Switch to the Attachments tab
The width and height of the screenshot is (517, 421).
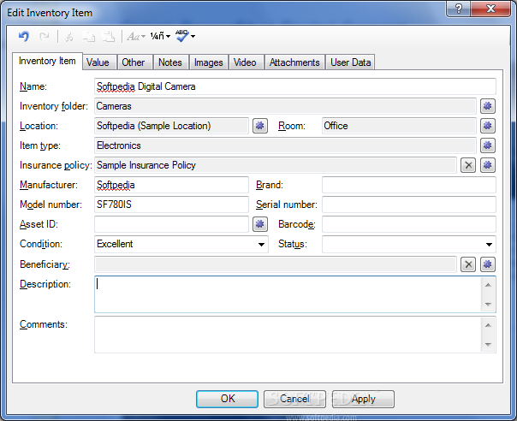coord(294,62)
